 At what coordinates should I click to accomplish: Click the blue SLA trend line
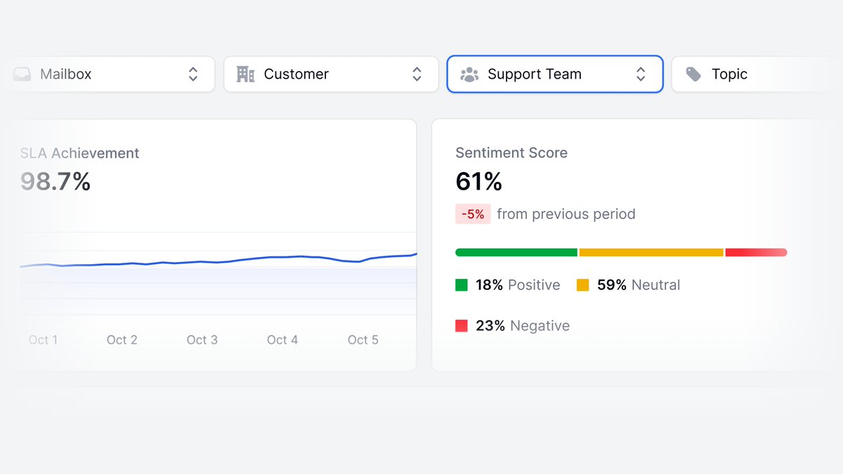pos(218,261)
